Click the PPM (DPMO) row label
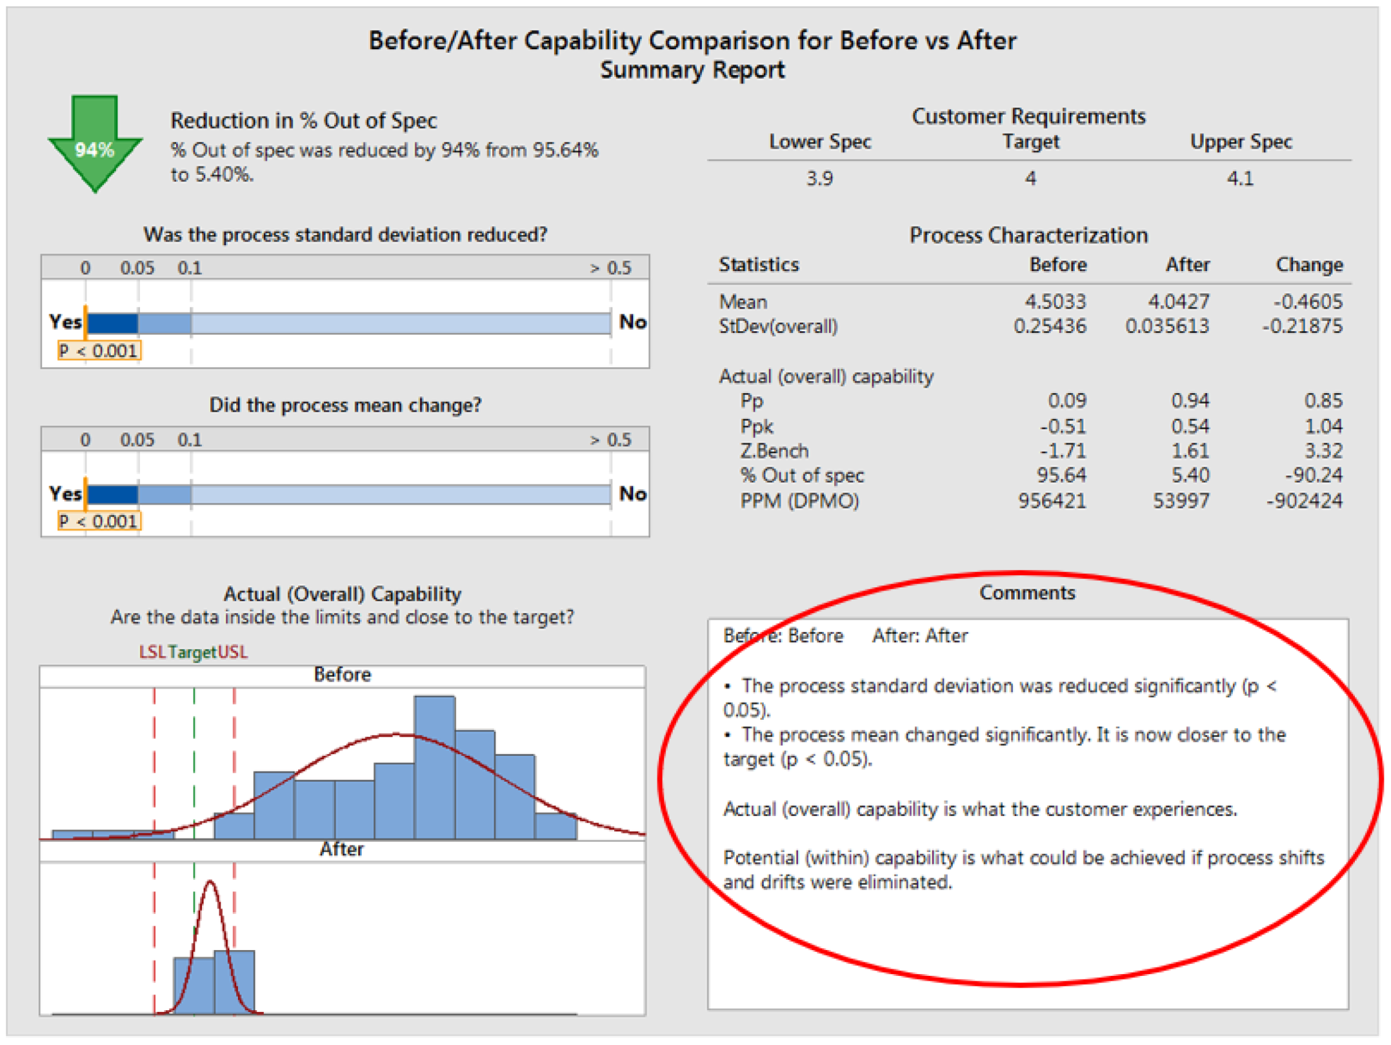Image resolution: width=1391 pixels, height=1045 pixels. (799, 501)
